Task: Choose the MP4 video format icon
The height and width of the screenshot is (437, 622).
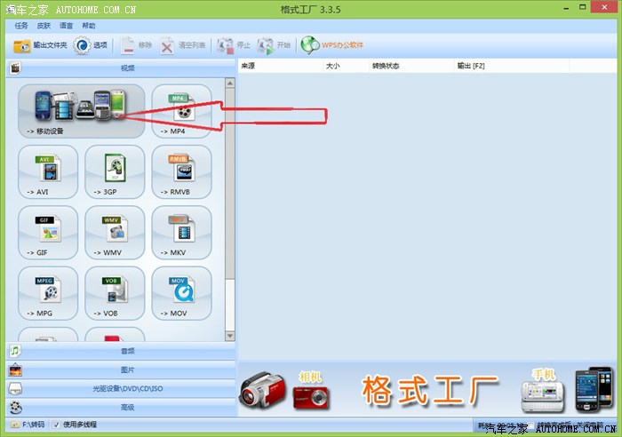Action: tap(181, 111)
